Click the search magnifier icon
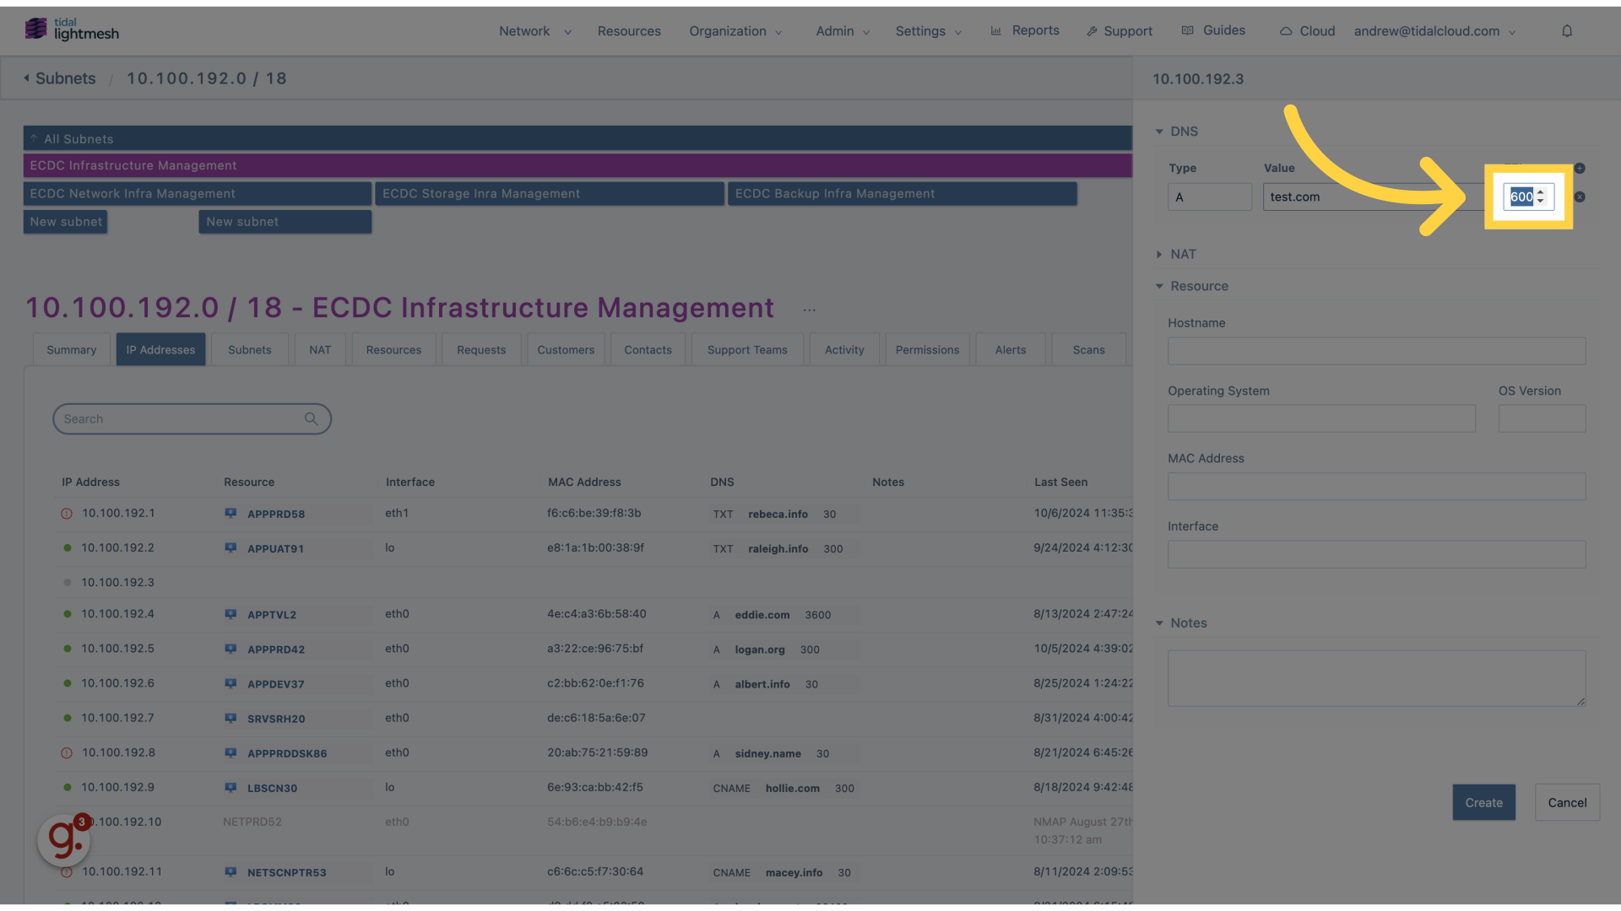This screenshot has width=1621, height=911. 312,418
